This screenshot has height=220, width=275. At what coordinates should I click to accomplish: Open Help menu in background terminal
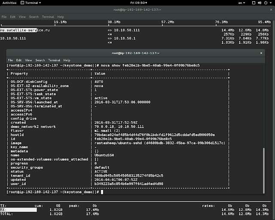pos(61,17)
